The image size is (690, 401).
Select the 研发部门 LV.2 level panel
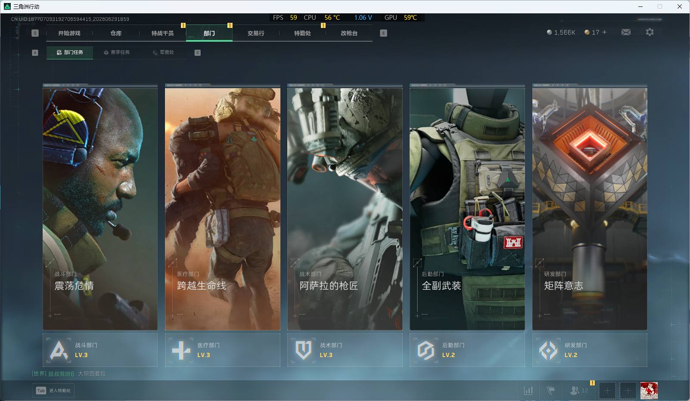590,350
